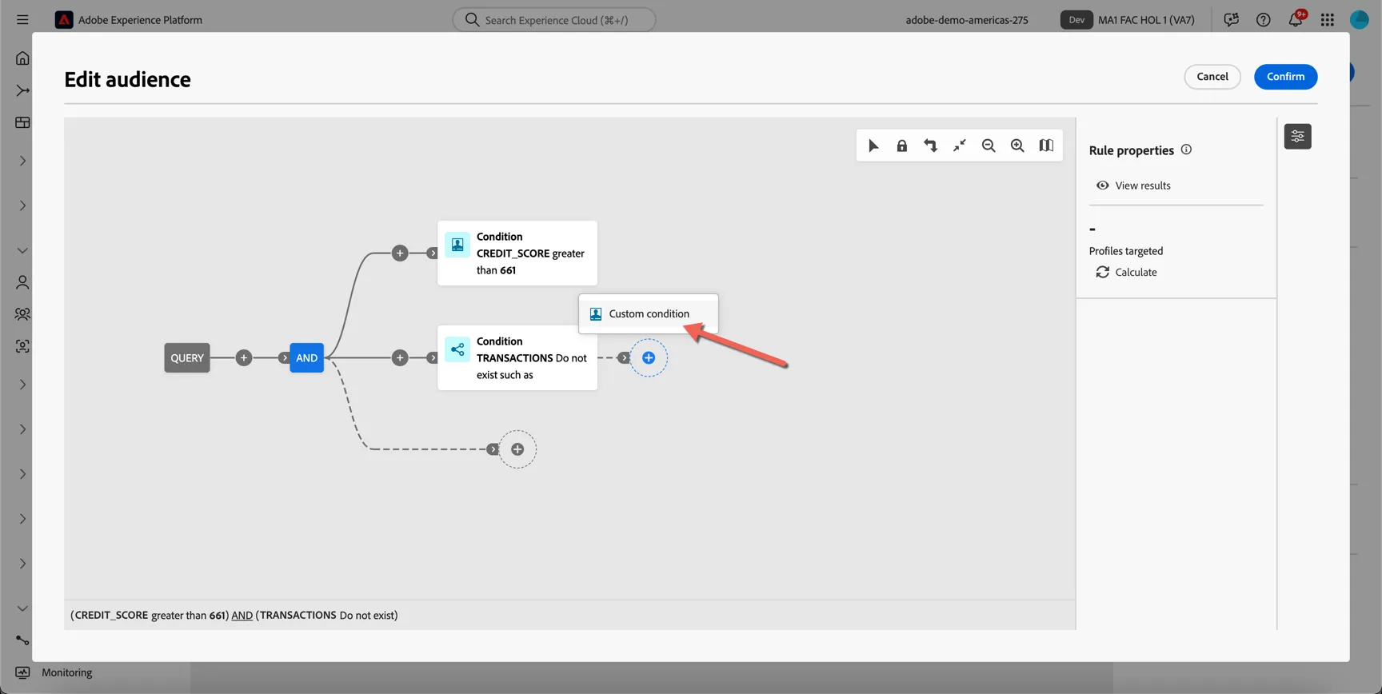Image resolution: width=1382 pixels, height=694 pixels.
Task: Select the pointer selection tool in canvas toolbar
Action: (873, 146)
